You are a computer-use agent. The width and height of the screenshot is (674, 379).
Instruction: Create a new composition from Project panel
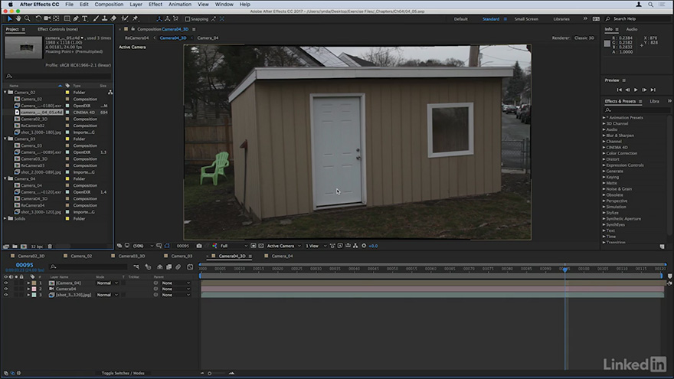click(23, 247)
